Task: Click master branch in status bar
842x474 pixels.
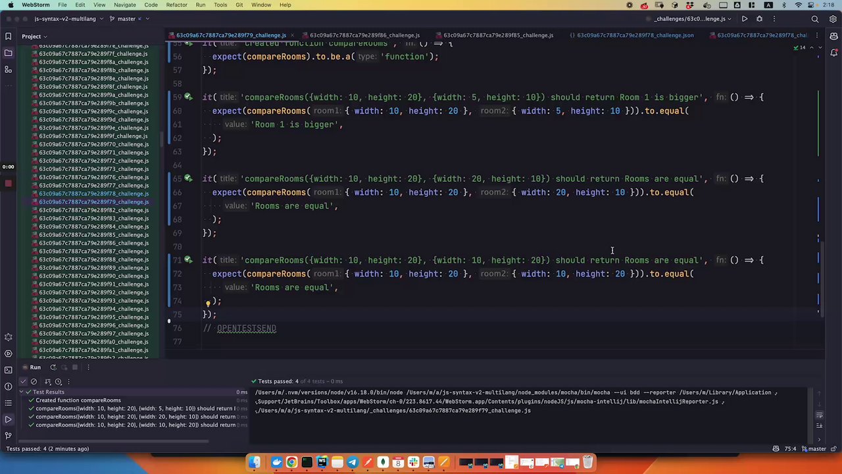Action: 813,449
